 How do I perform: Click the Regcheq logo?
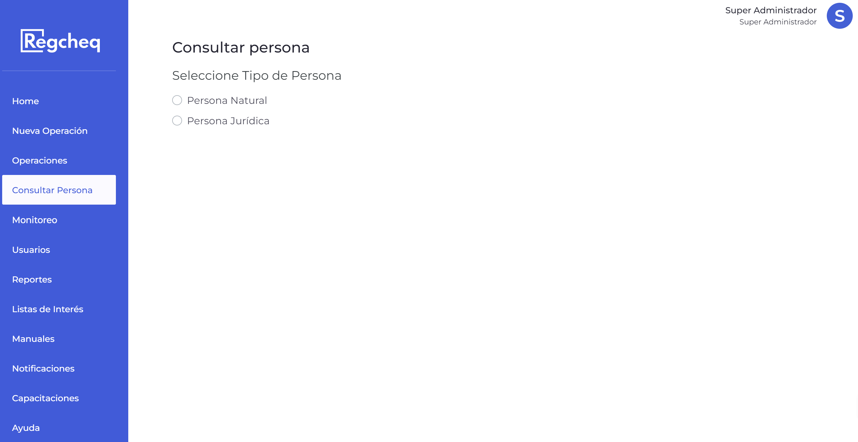point(60,41)
